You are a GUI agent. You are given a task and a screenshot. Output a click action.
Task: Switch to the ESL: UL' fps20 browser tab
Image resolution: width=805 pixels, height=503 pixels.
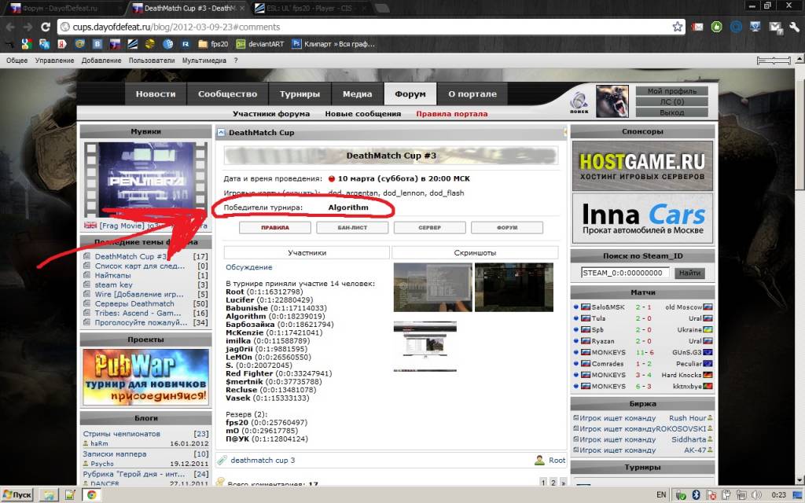coord(308,8)
